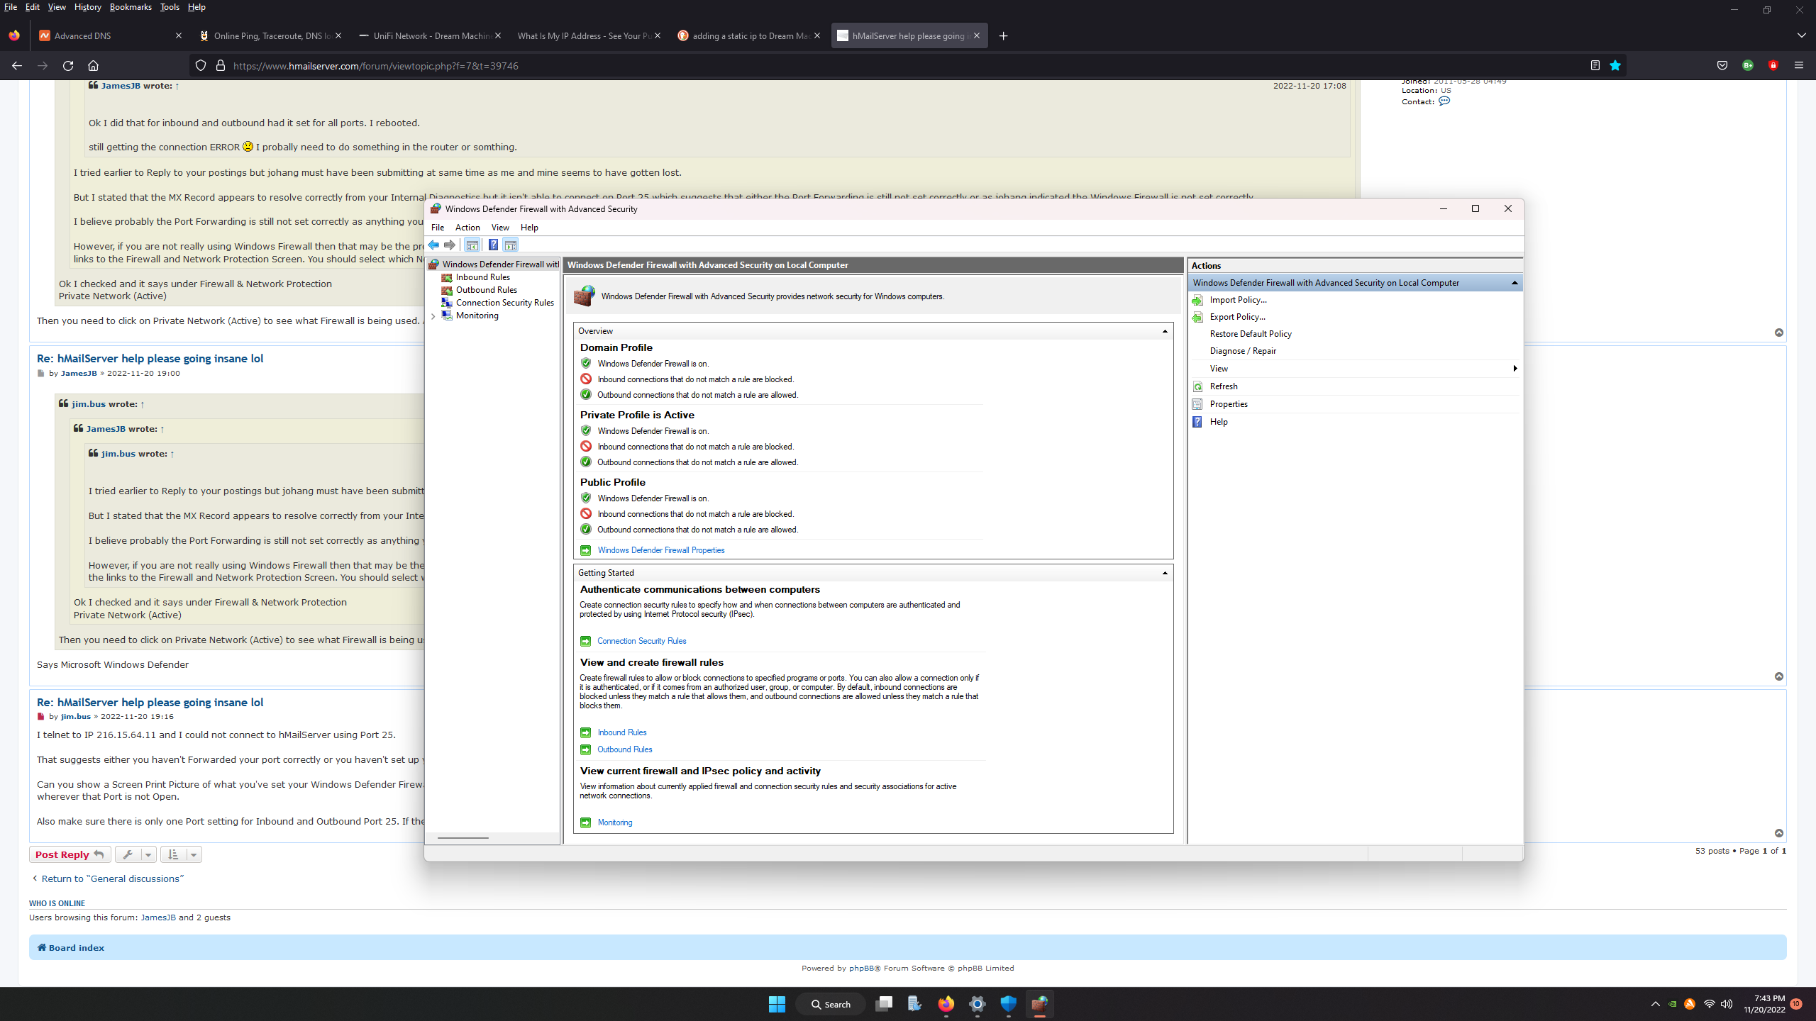This screenshot has height=1021, width=1816.
Task: Click the Firefox address bar URL
Action: (x=376, y=66)
